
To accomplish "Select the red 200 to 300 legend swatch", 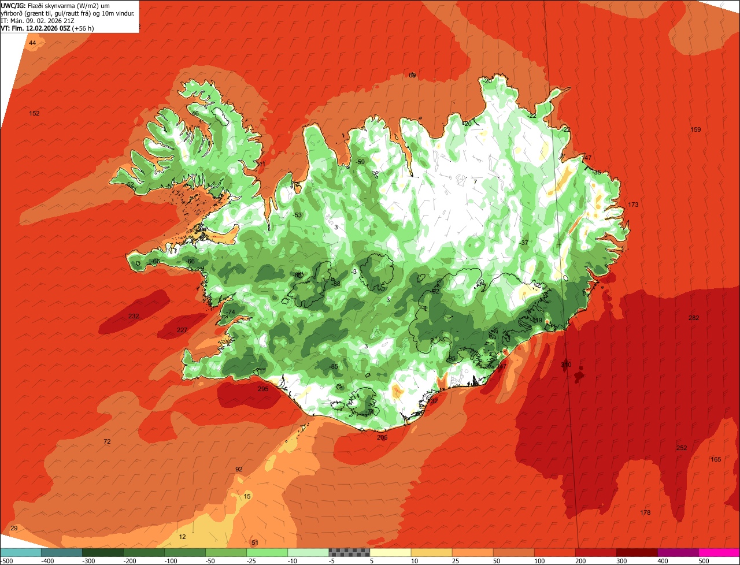I will point(595,553).
